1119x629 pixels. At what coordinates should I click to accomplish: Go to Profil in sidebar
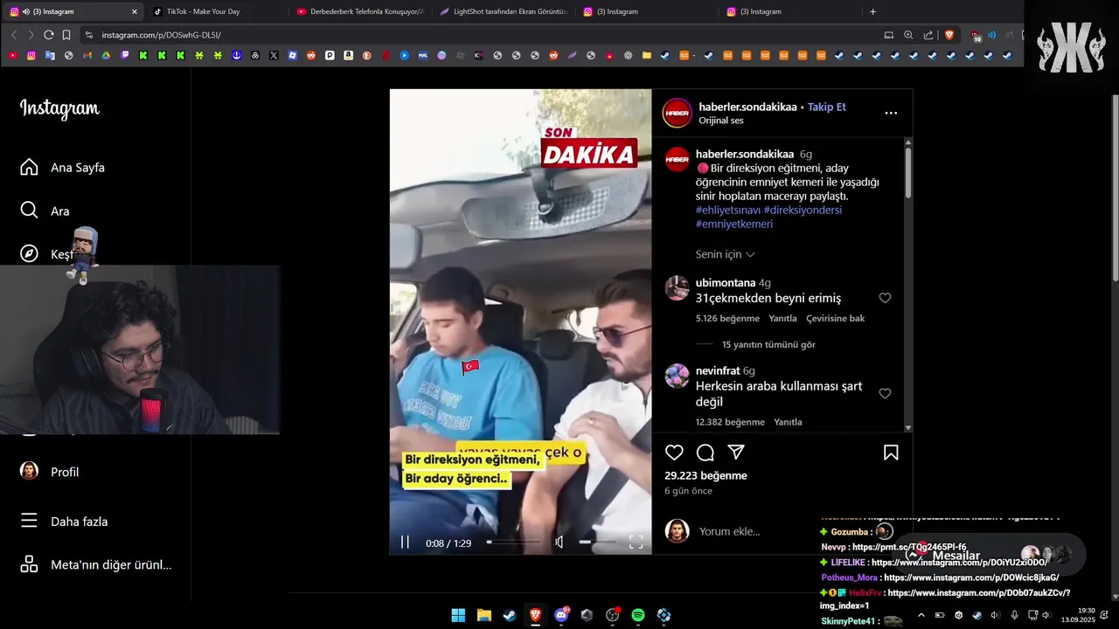point(50,471)
